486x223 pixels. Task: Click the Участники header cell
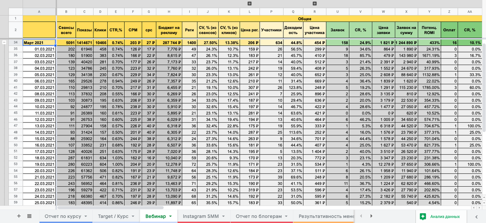(271, 29)
